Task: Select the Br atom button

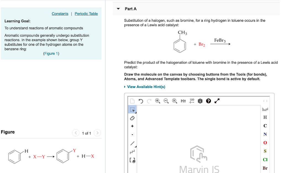Action: [x=265, y=168]
